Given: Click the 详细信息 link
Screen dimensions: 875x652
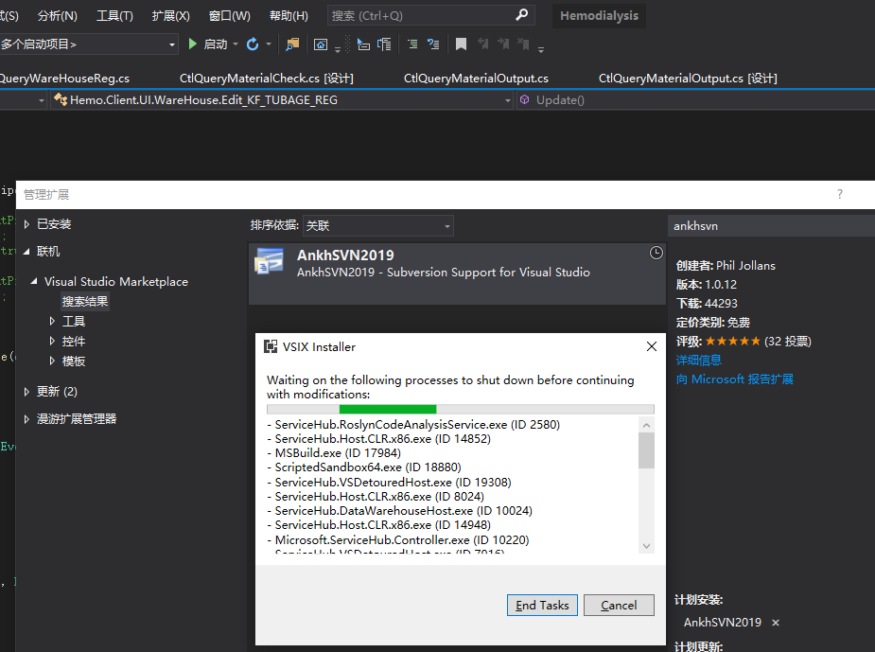Looking at the screenshot, I should (x=699, y=360).
